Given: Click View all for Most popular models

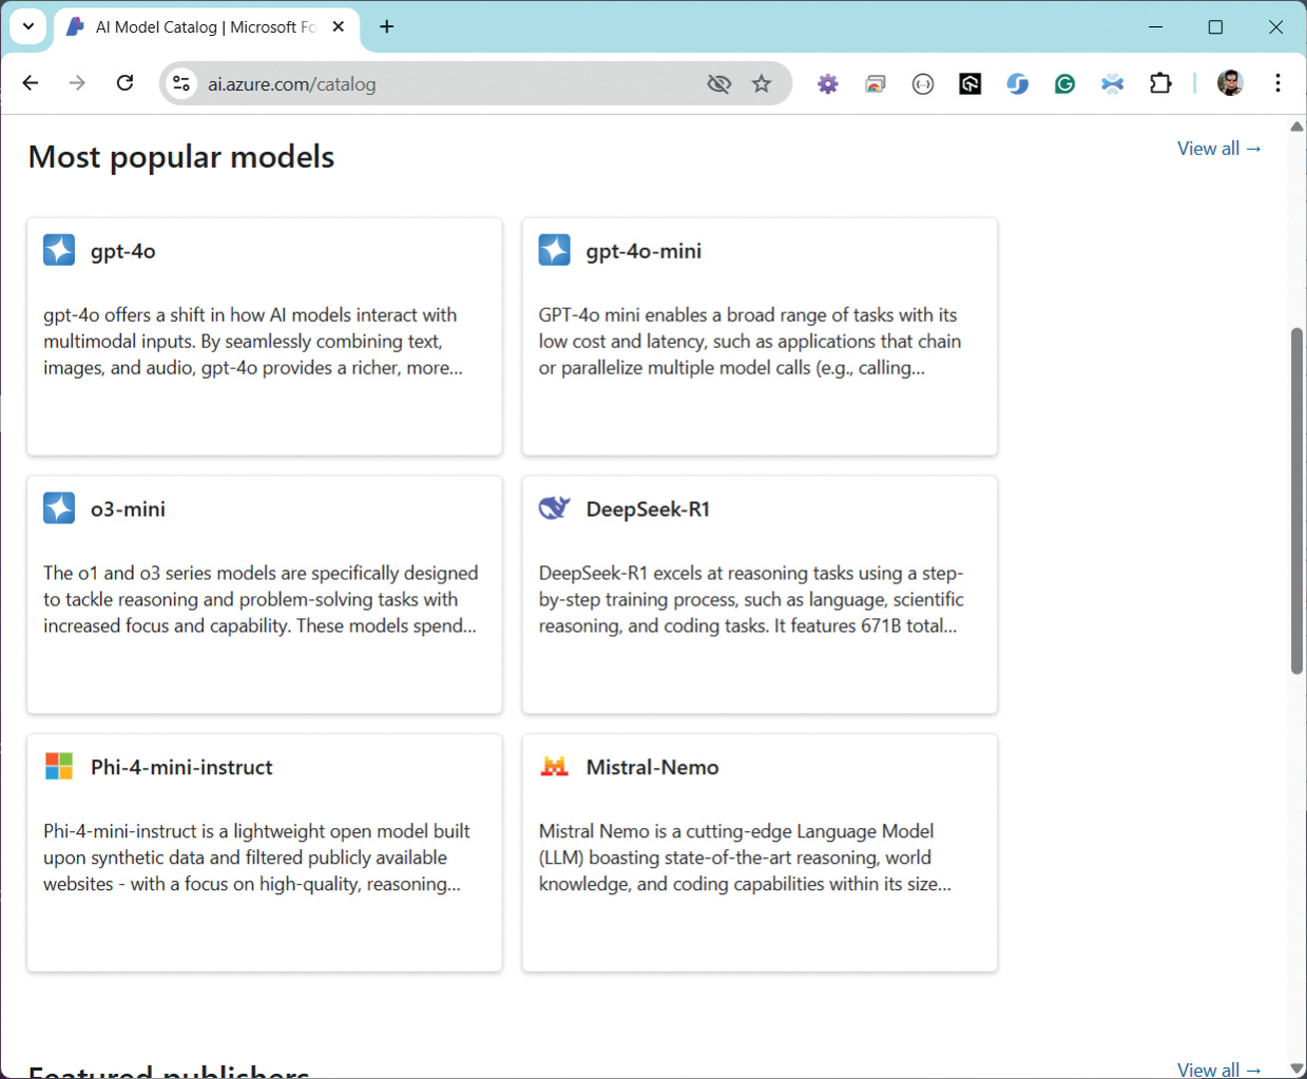Looking at the screenshot, I should (1218, 149).
